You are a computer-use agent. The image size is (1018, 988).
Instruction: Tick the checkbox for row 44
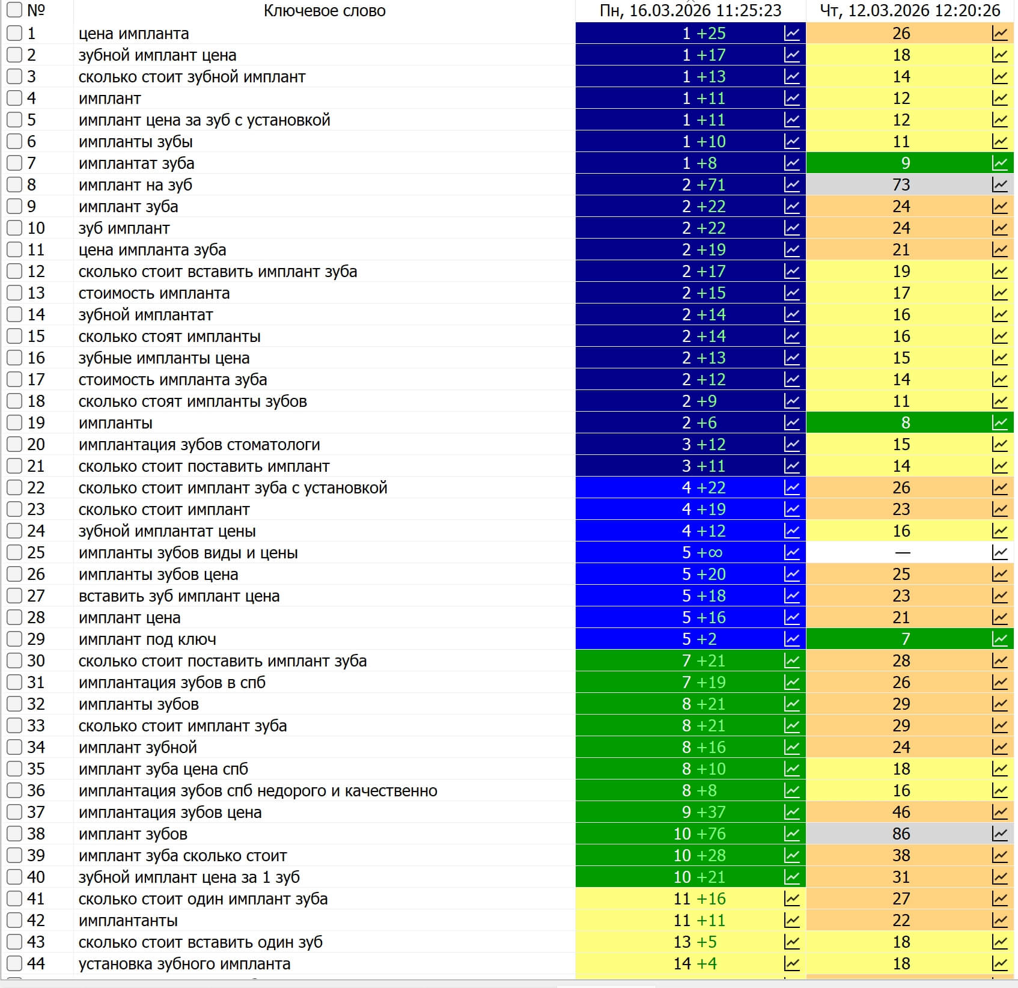14,964
